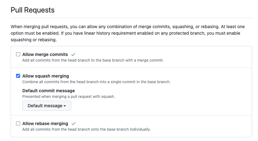The height and width of the screenshot is (141, 258).
Task: Enable the Allow rebase merging checkbox
Action: [18, 123]
